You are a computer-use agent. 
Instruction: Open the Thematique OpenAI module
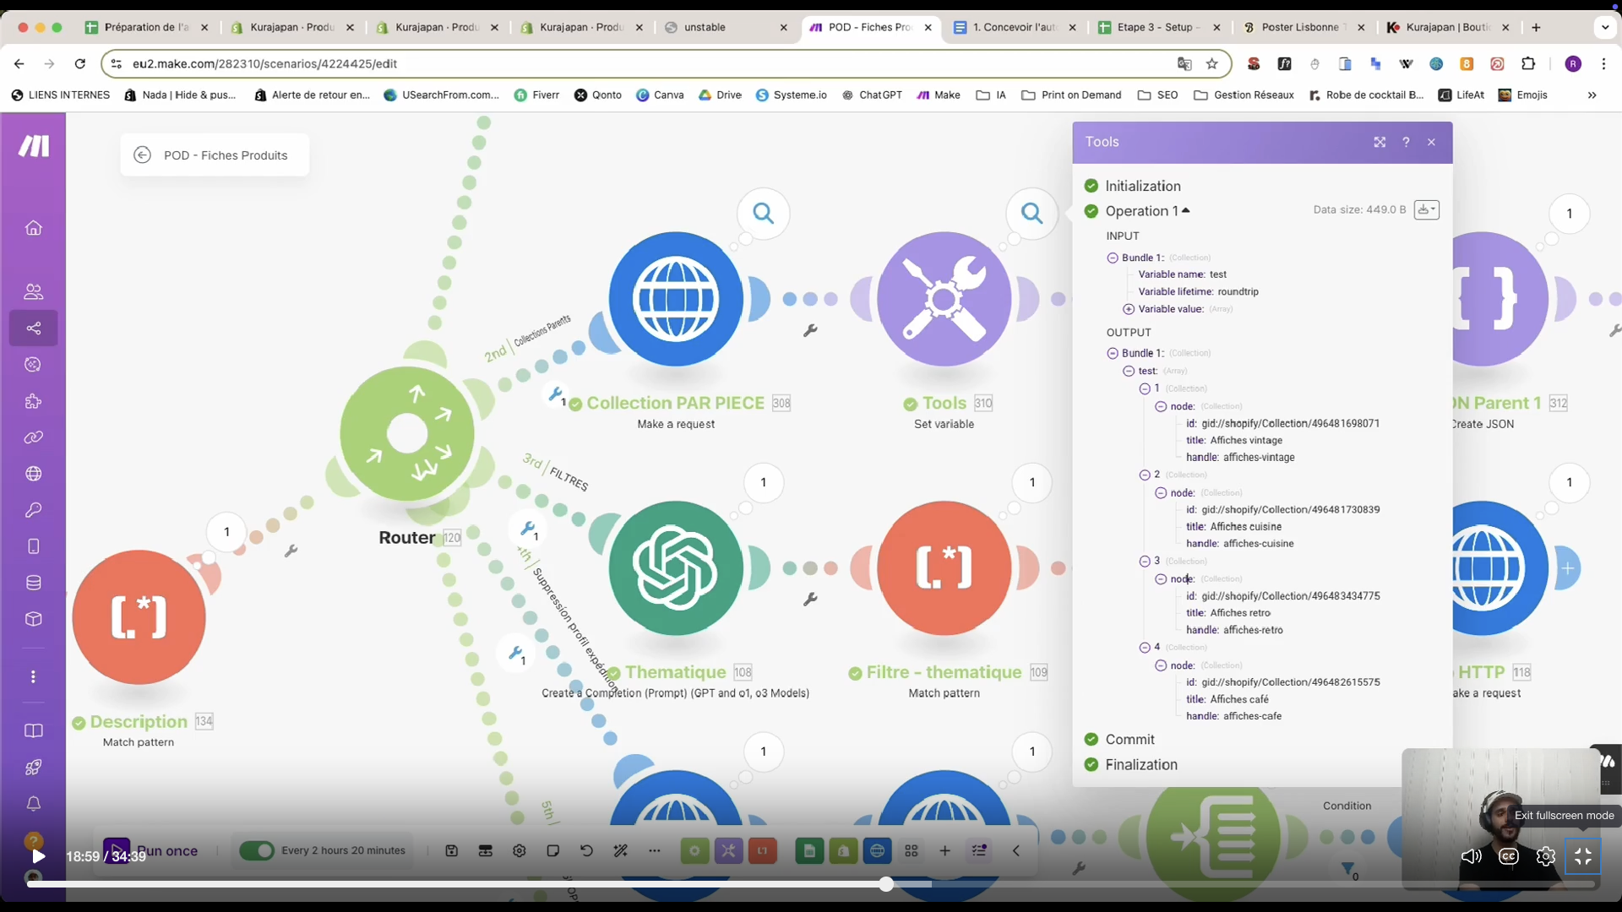(x=676, y=567)
